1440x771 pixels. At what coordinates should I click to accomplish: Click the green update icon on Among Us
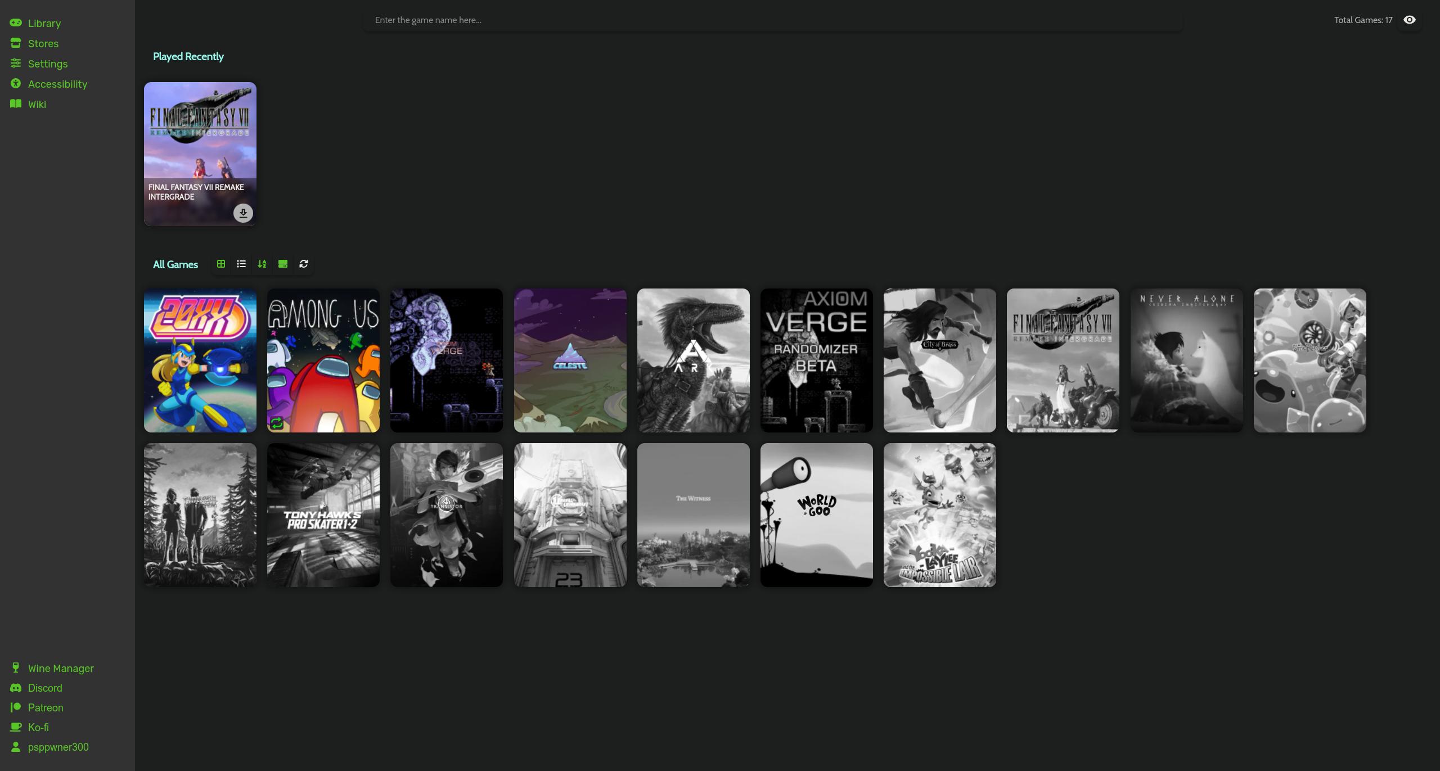click(277, 423)
